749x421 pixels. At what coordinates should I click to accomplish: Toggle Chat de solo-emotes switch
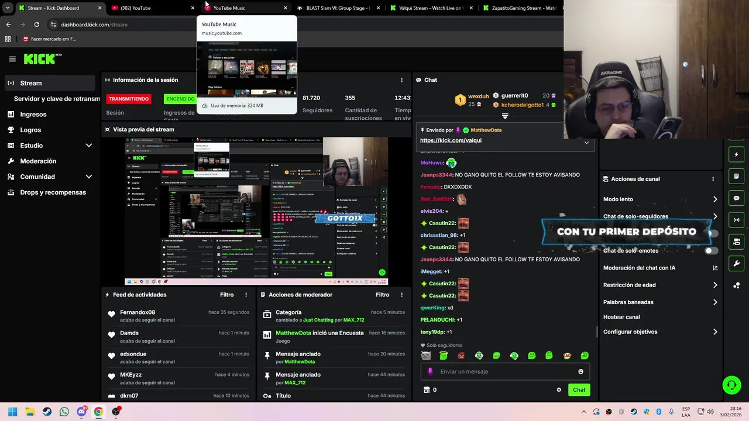[x=711, y=251]
